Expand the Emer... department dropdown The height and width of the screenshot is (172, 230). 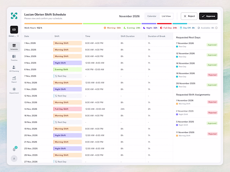click(x=14, y=36)
